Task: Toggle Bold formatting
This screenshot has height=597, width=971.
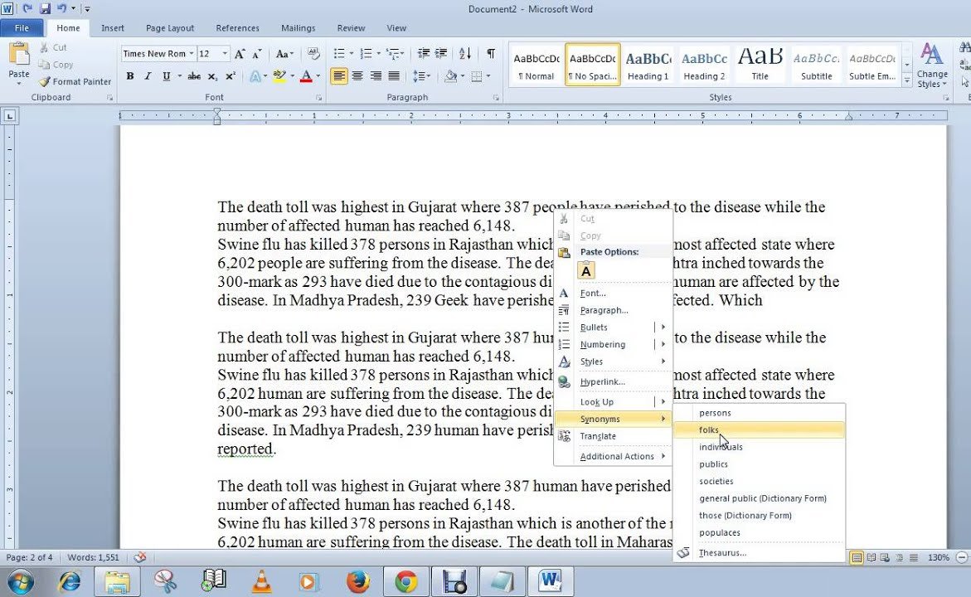Action: point(130,76)
